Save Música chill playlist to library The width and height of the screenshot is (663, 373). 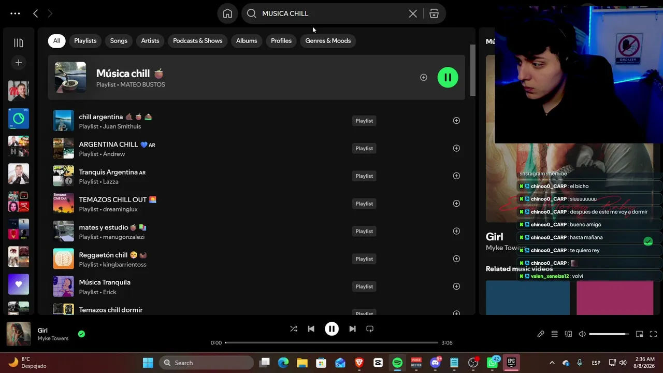[x=424, y=77]
